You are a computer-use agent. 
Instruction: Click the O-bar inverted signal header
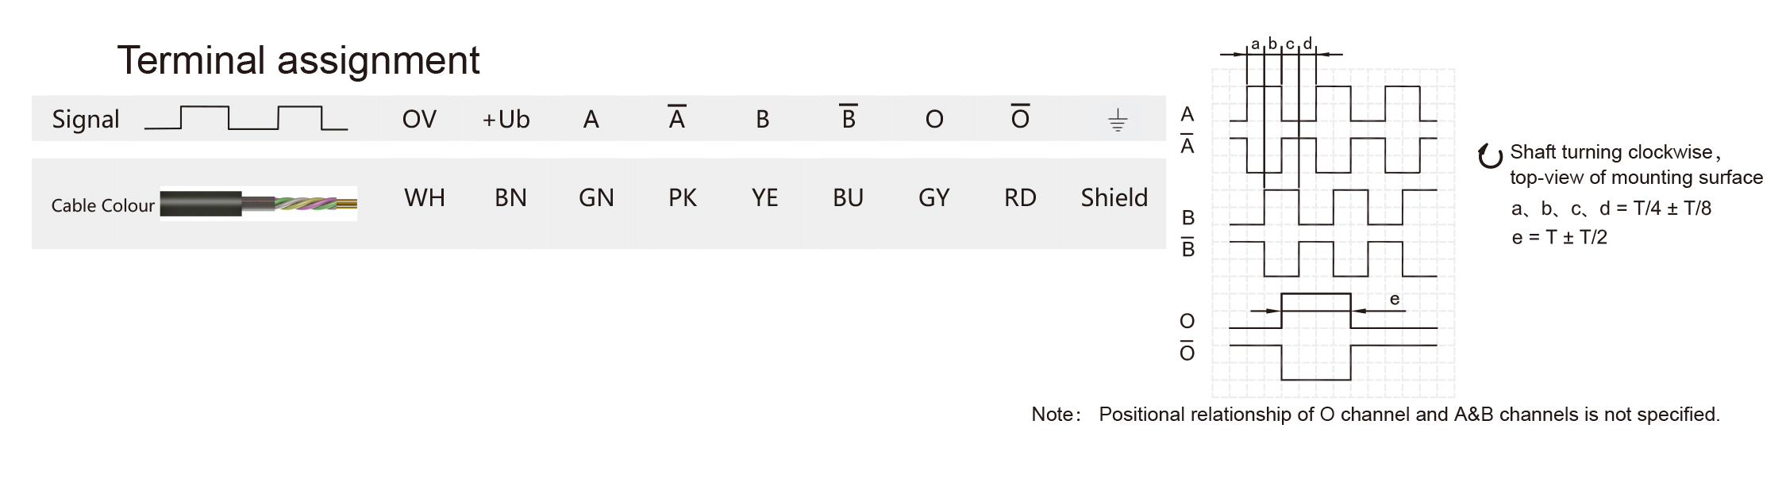click(x=1020, y=117)
